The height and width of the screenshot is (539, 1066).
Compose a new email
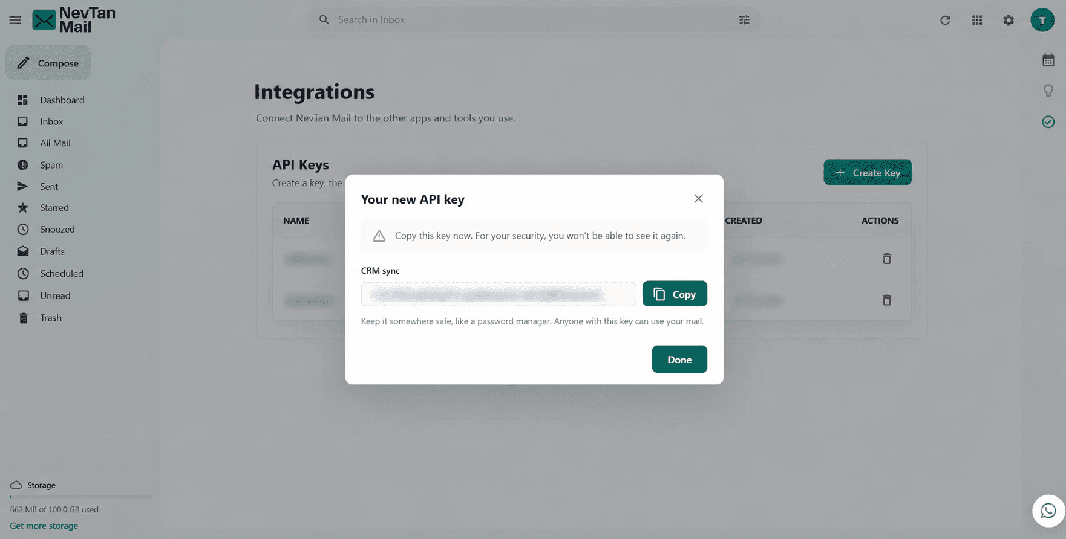click(48, 63)
